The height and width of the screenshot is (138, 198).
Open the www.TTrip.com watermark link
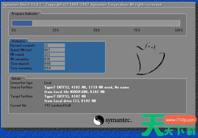(179, 120)
